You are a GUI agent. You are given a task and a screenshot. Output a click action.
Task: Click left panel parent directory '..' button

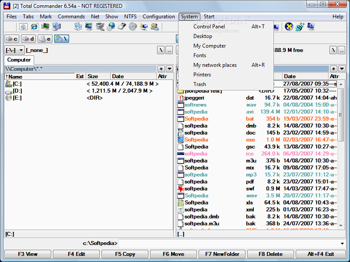tap(169, 50)
